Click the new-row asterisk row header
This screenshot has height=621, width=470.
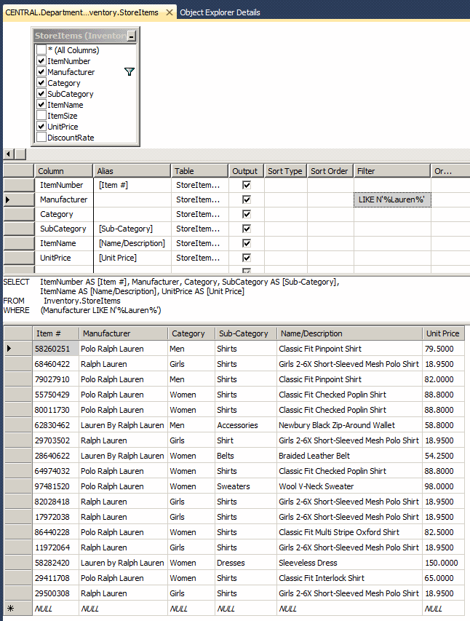point(18,609)
